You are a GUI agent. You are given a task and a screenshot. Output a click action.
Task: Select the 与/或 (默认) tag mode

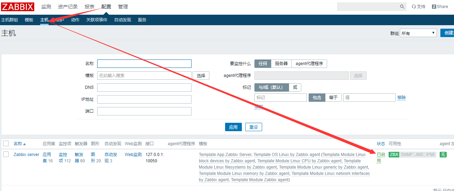272,87
